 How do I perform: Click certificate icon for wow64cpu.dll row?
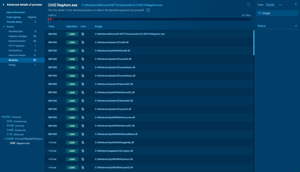click(x=83, y=76)
